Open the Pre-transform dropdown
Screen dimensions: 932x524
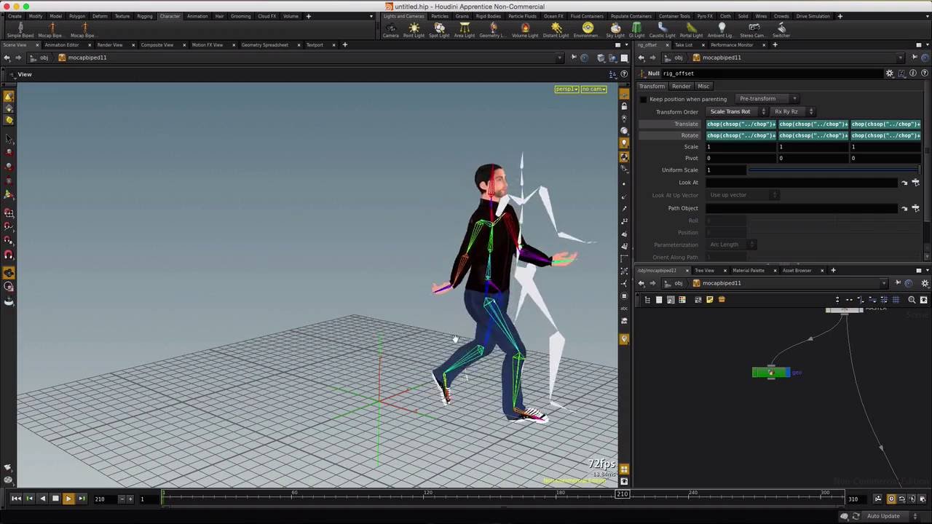click(766, 99)
